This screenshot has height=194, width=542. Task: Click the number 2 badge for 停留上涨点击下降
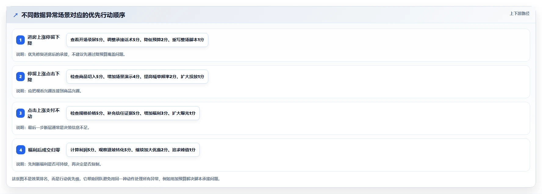point(20,77)
